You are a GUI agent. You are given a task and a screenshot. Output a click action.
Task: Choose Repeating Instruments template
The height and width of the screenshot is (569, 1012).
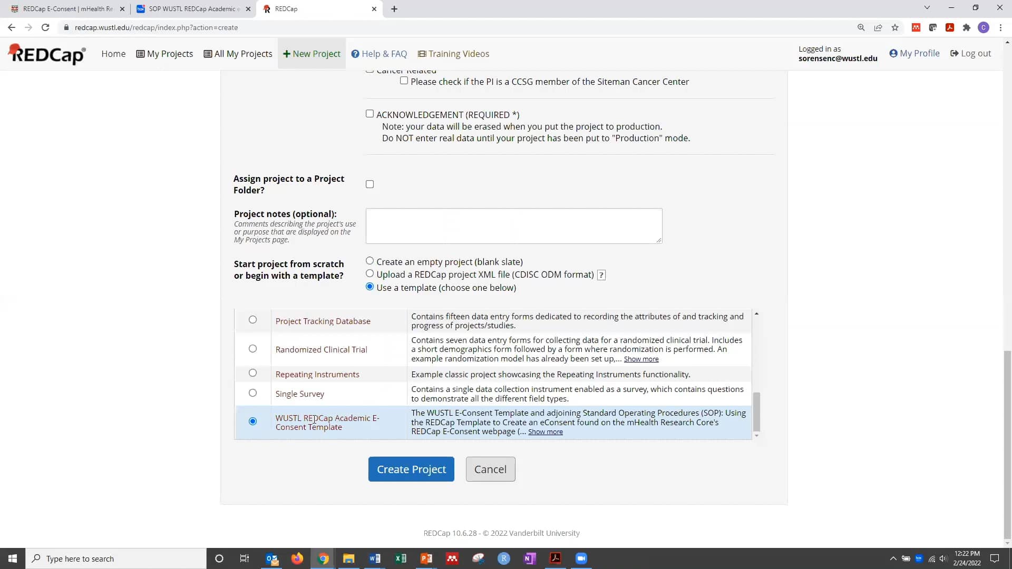252,373
